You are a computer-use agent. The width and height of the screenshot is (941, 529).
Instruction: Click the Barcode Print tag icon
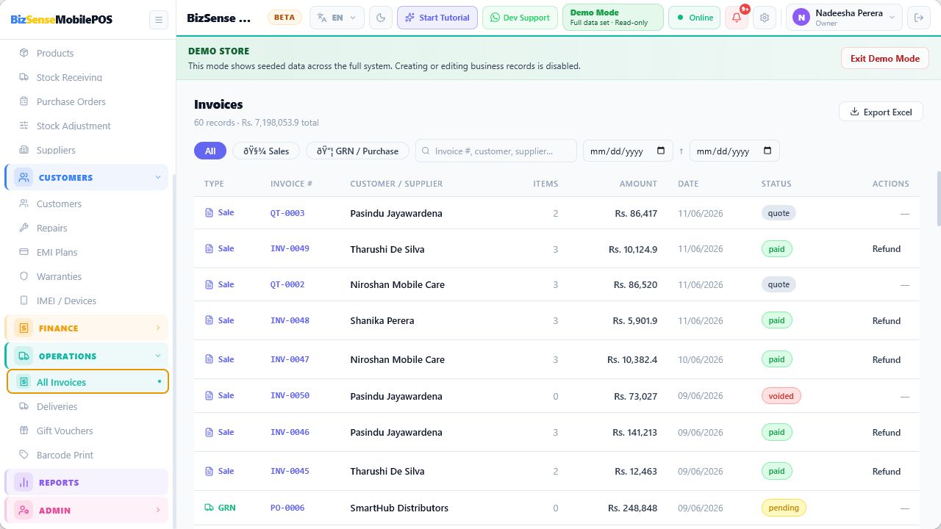[x=24, y=455]
